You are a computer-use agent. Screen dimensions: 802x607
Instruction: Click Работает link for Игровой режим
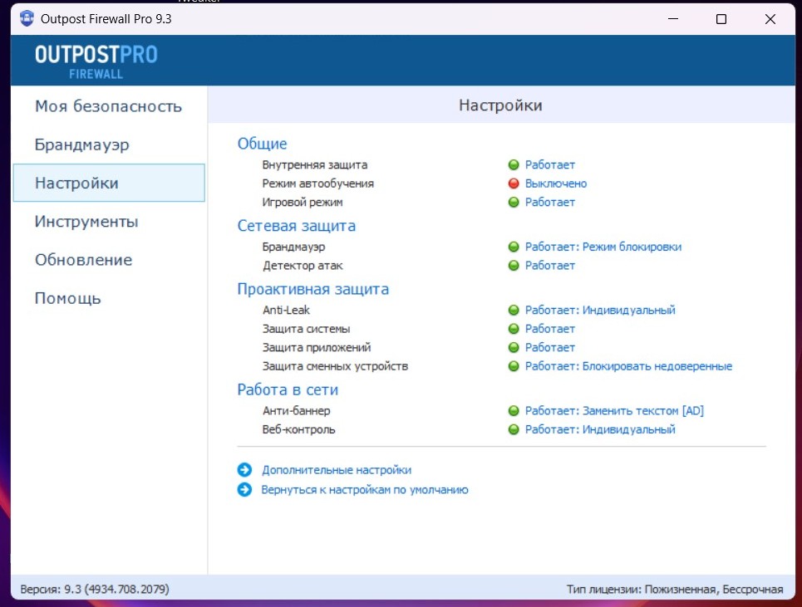pos(550,203)
